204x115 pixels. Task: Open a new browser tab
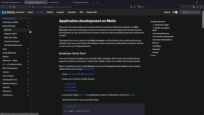tap(98, 2)
